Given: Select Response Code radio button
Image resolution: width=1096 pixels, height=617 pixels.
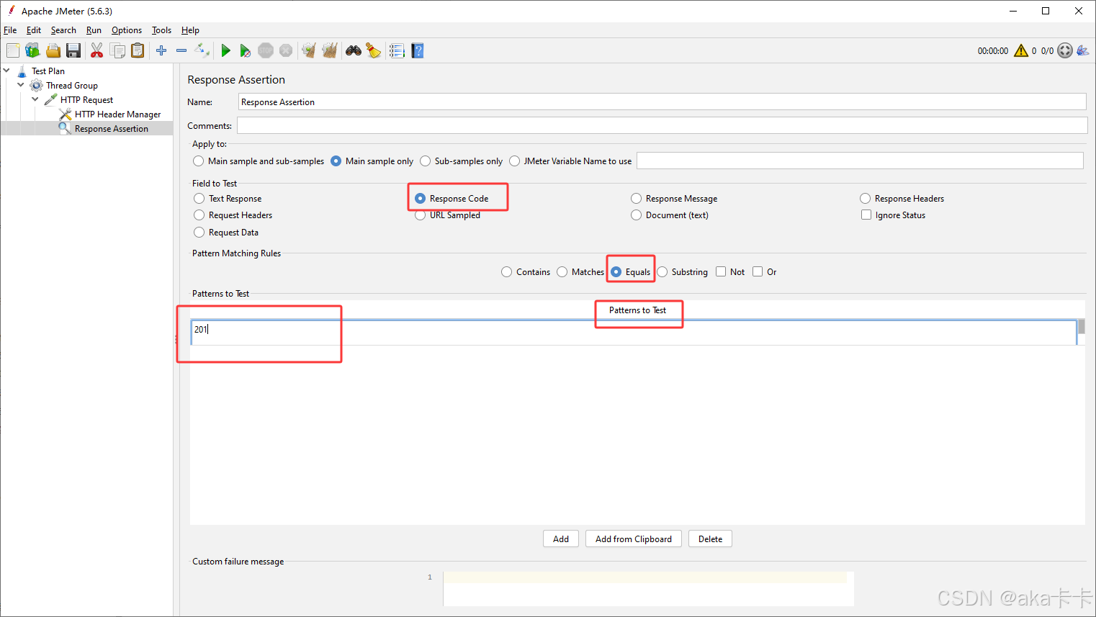Looking at the screenshot, I should tap(421, 199).
